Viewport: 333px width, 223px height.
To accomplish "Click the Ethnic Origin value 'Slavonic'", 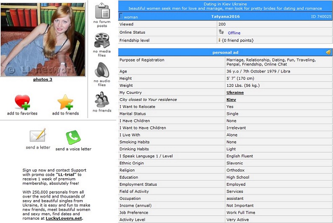I will tap(235, 163).
